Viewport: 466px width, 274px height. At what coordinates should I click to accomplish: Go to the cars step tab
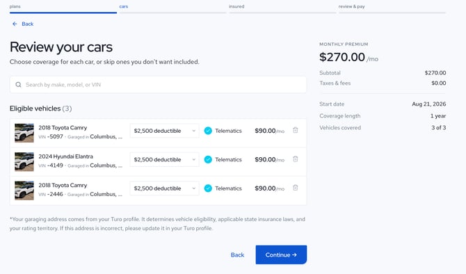coord(172,8)
